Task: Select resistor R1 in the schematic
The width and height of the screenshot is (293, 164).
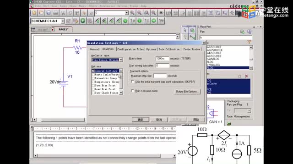Action: tap(77, 47)
